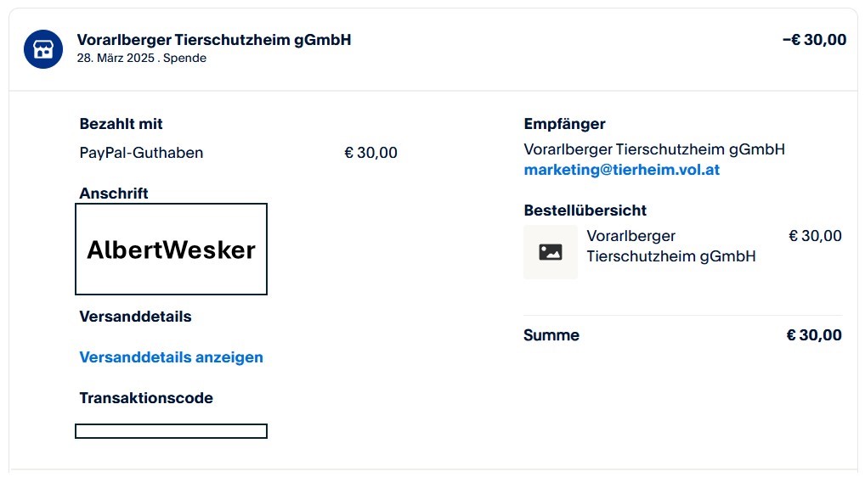Screen dimensions: 865x477
Task: Select the AlbertWesker address box
Action: [171, 250]
